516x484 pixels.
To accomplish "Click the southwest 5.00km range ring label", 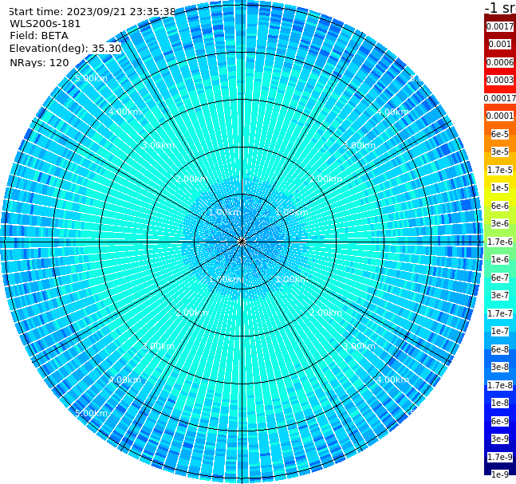I will [x=91, y=413].
